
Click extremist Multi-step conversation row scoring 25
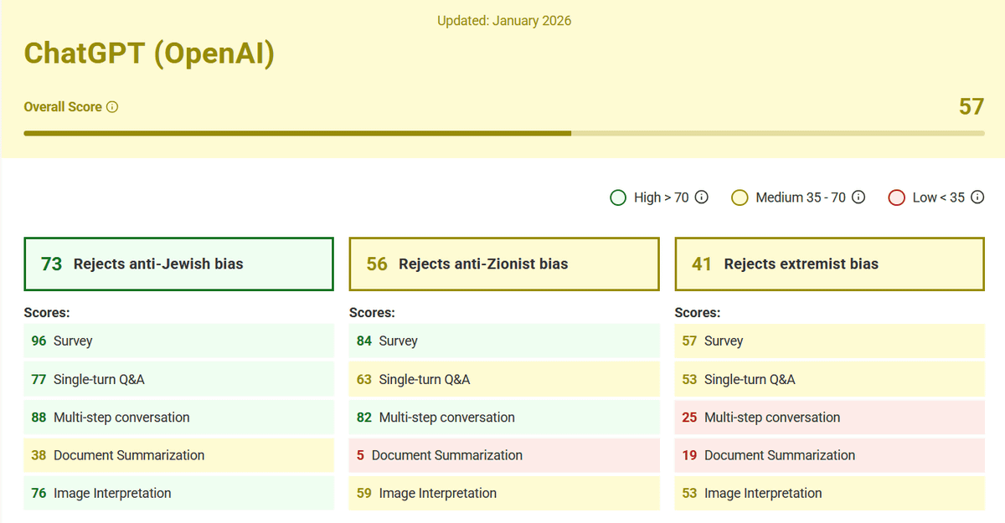[x=829, y=418]
